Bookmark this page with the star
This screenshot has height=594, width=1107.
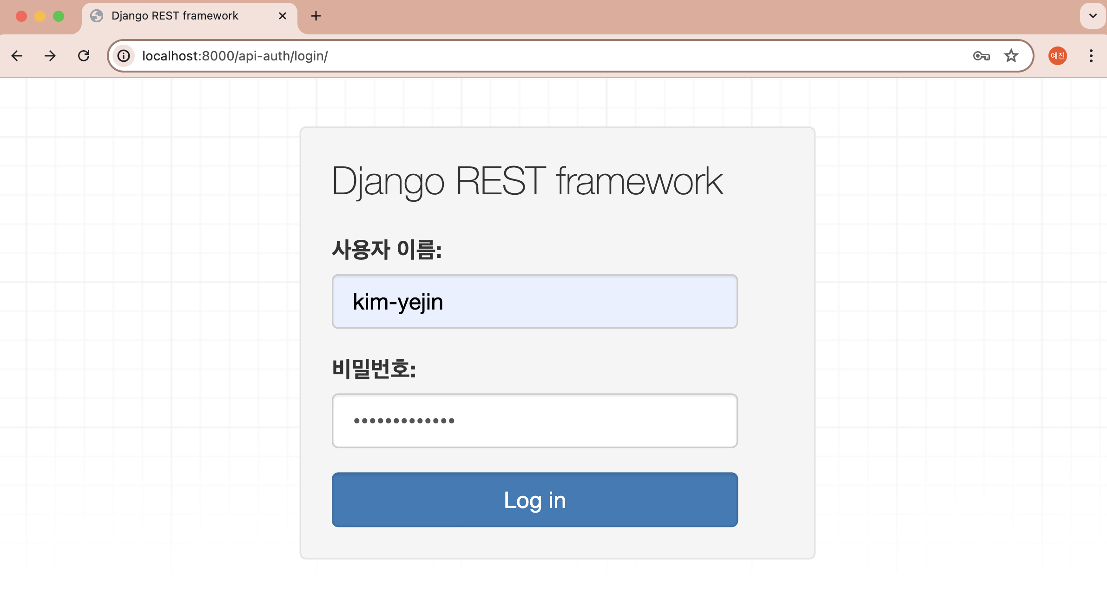coord(1011,56)
